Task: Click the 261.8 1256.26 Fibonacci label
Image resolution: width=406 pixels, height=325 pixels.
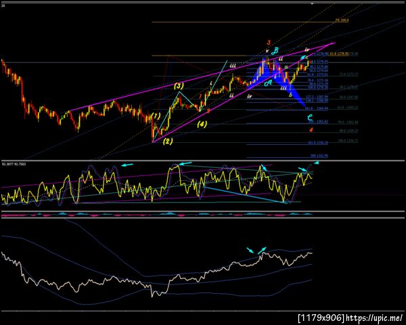Action: [317, 143]
